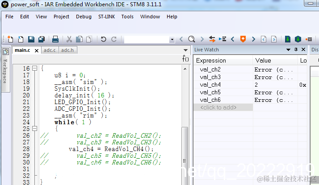Place cursor on line 28 ReadVol_CH4 call
This screenshot has width=319, height=185.
[129, 149]
